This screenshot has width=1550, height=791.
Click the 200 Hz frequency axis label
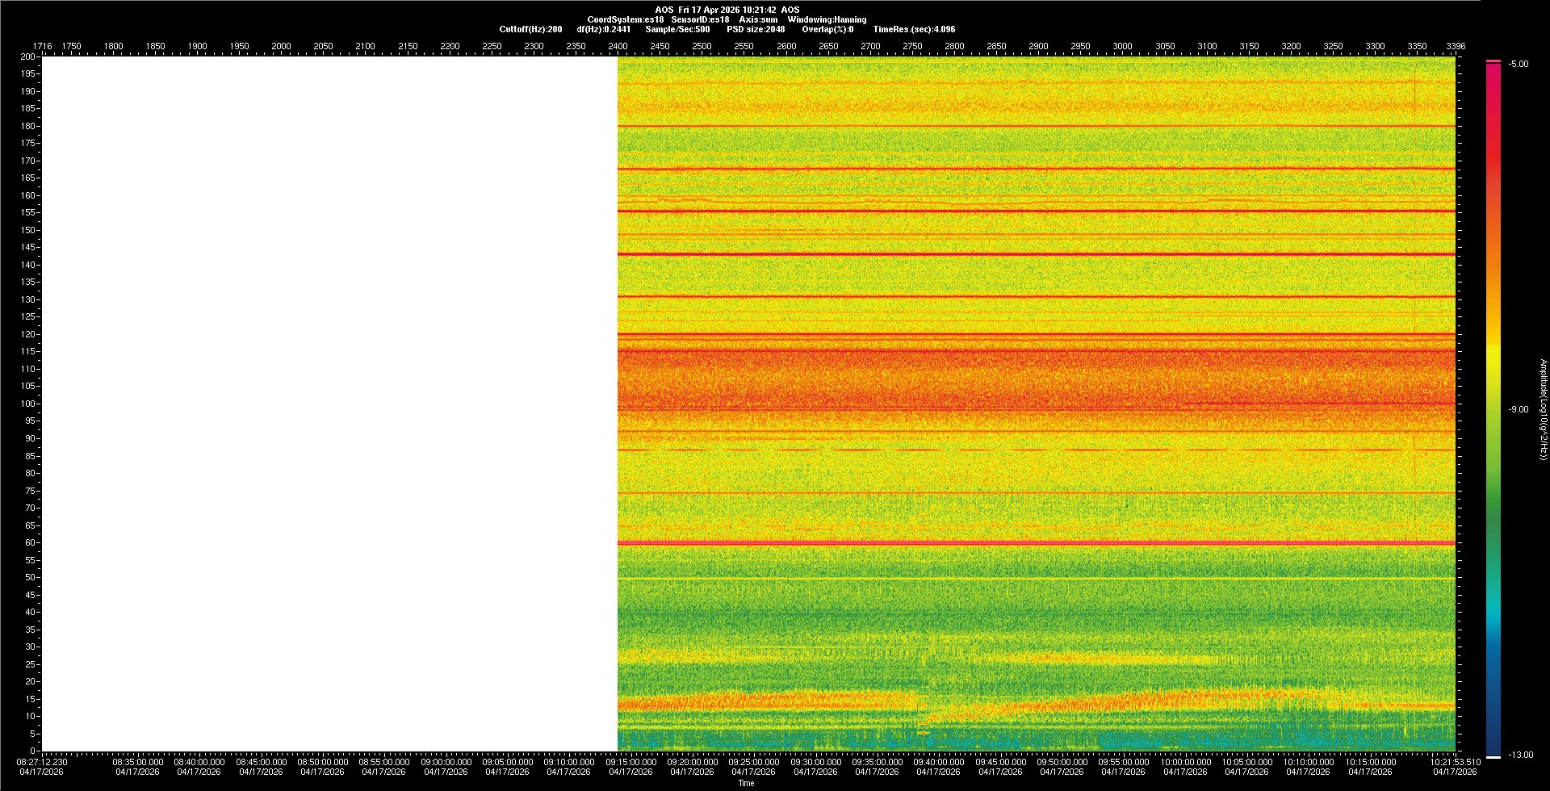pyautogui.click(x=27, y=57)
